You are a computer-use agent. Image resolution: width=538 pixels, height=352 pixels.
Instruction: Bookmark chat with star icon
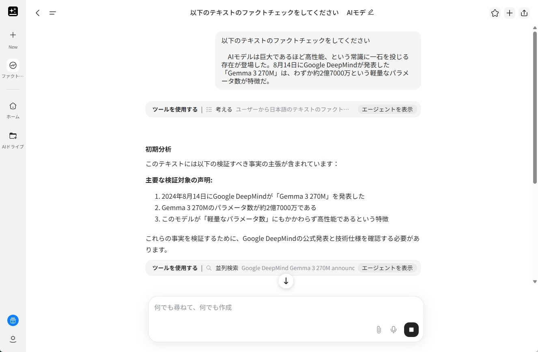[495, 13]
